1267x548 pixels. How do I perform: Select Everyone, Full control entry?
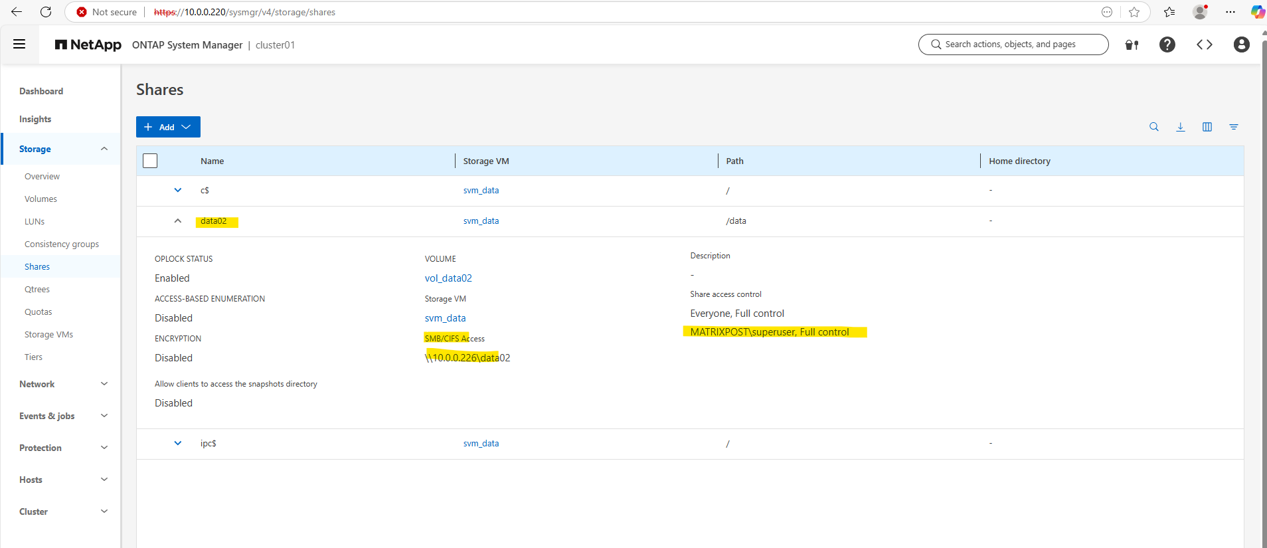[x=737, y=314]
